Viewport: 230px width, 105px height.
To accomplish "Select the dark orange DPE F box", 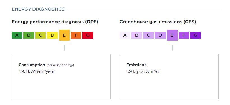I will (x=76, y=35).
